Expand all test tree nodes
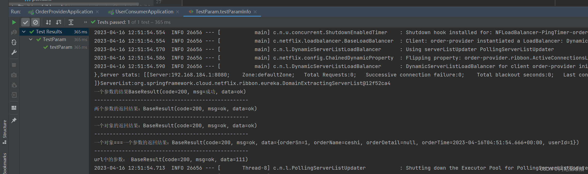Screen dimensions: 588x174 pos(71,22)
